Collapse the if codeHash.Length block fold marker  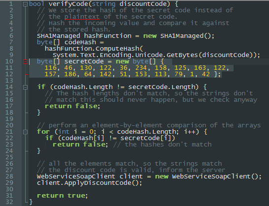(25, 87)
